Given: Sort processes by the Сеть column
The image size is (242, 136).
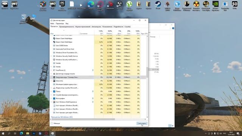Looking at the screenshot, I should coord(126,32).
